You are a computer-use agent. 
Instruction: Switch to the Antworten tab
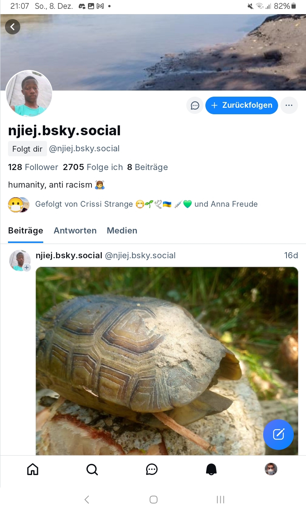click(75, 230)
